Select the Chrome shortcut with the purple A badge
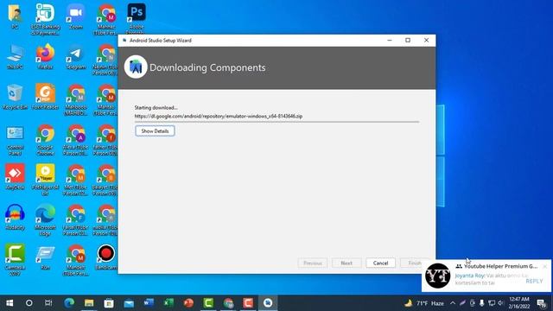 click(75, 140)
